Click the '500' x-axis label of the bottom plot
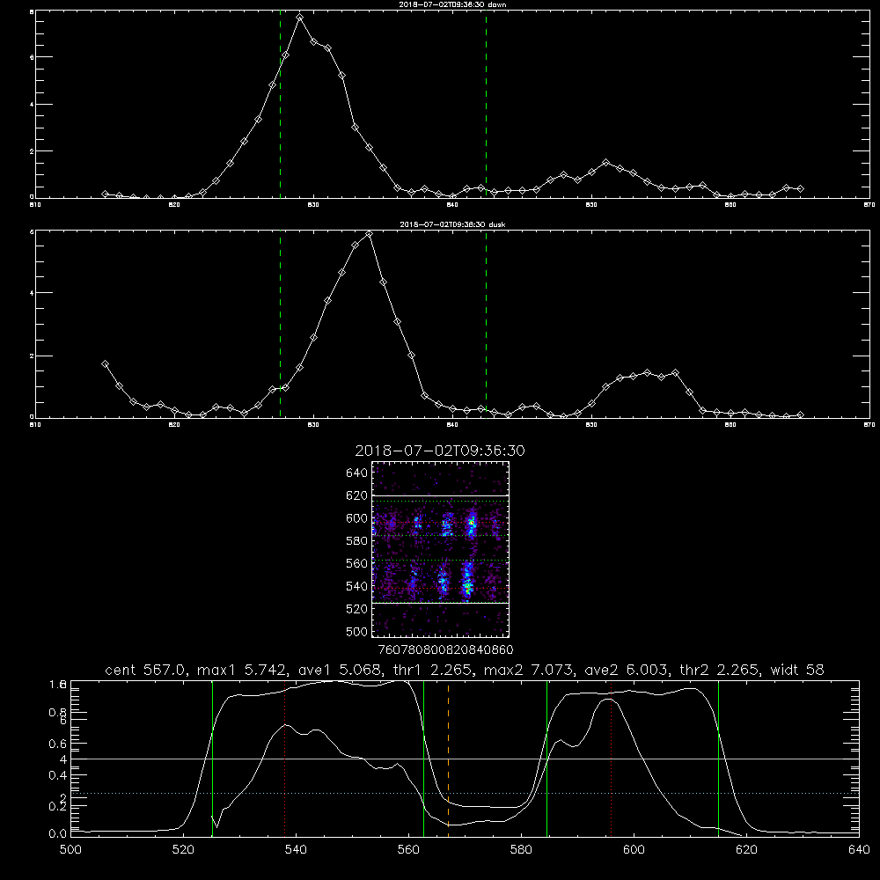 (70, 850)
